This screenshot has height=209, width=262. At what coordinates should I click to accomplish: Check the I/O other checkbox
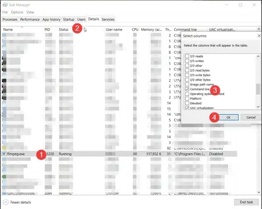[187, 66]
